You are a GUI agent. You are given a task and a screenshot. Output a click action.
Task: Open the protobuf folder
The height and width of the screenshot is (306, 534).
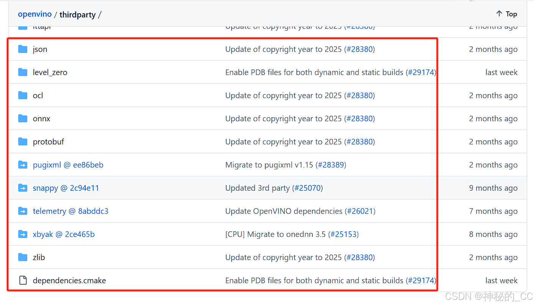click(x=49, y=142)
